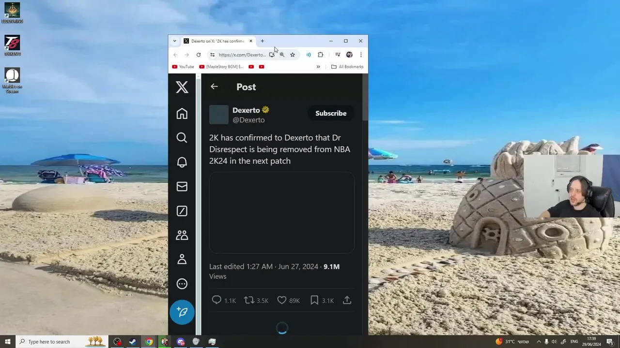
Task: Open the Messages envelope icon
Action: click(x=182, y=187)
